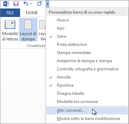
Task: Add Nuovo to the quick access toolbar
Action: (87, 20)
